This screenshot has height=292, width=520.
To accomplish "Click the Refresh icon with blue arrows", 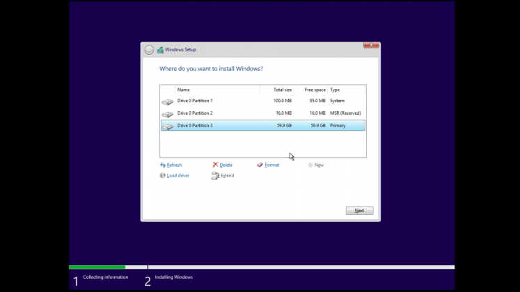I will [163, 165].
